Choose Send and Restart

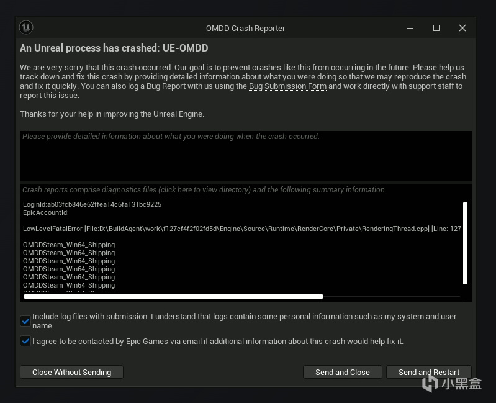[x=428, y=372]
